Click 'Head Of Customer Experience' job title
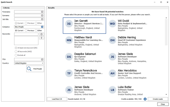Viewport: 170px width, 107px height. (x=132, y=40)
